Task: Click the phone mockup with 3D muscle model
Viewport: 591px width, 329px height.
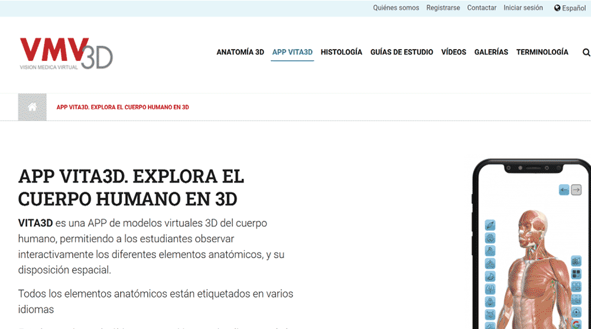Action: tap(531, 244)
